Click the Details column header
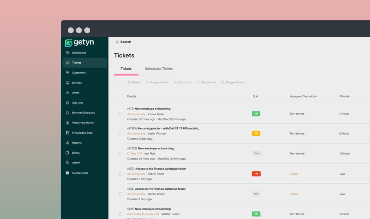This screenshot has width=370, height=219. click(x=132, y=96)
